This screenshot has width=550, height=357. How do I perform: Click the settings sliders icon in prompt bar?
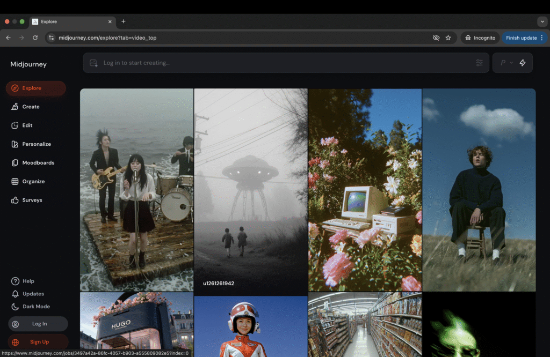[x=479, y=63]
